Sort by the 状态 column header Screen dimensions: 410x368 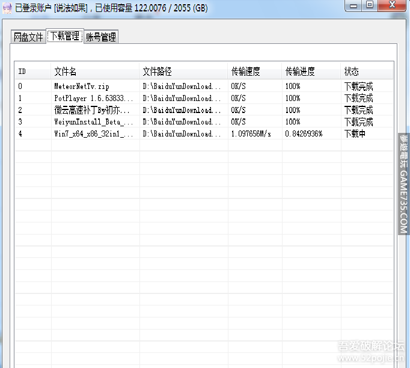coord(367,71)
